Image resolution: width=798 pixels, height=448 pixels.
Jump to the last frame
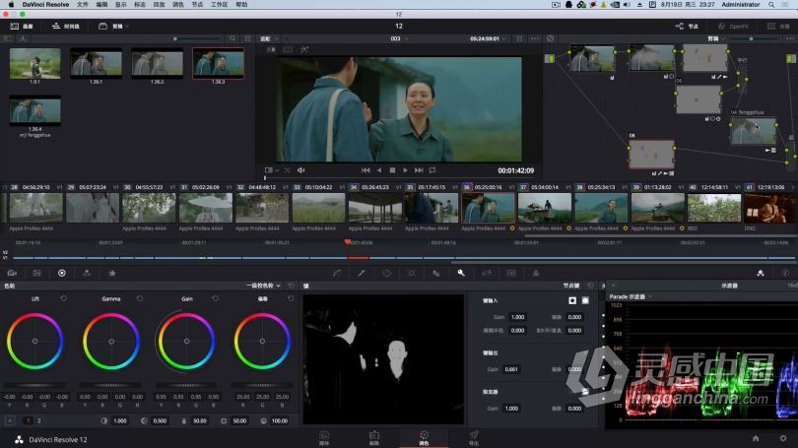pyautogui.click(x=419, y=170)
